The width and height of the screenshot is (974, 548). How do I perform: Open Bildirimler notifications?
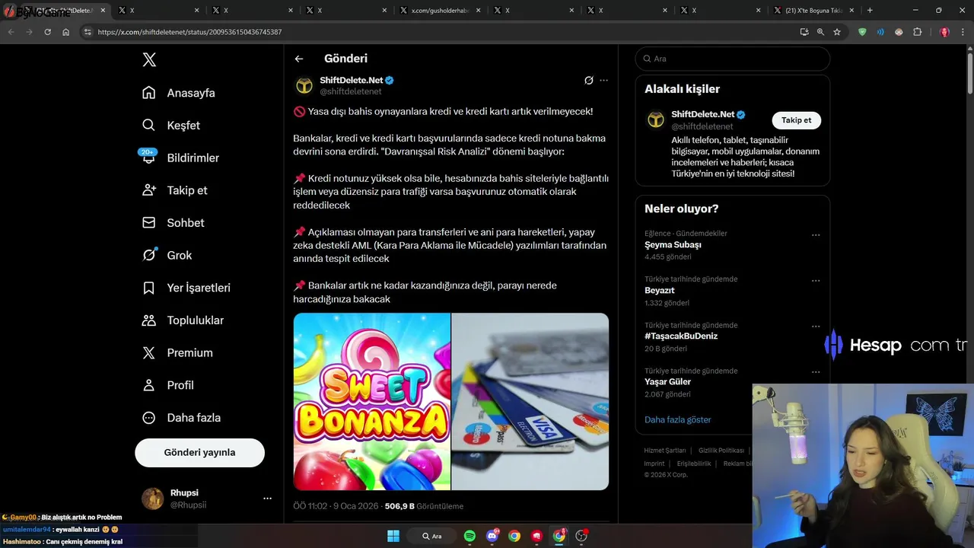tap(180, 158)
